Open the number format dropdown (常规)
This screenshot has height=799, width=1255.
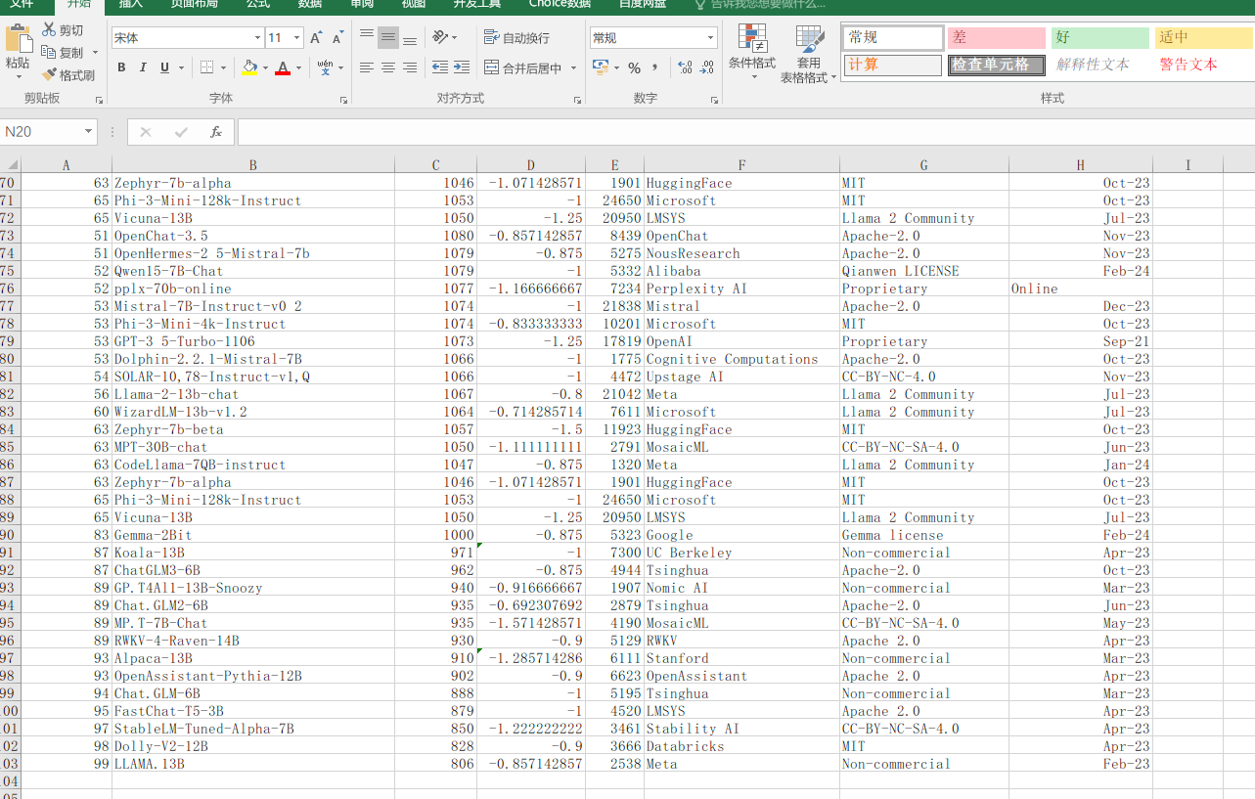click(x=711, y=38)
